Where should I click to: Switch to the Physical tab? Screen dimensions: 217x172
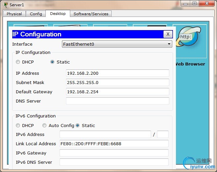pyautogui.click(x=14, y=14)
